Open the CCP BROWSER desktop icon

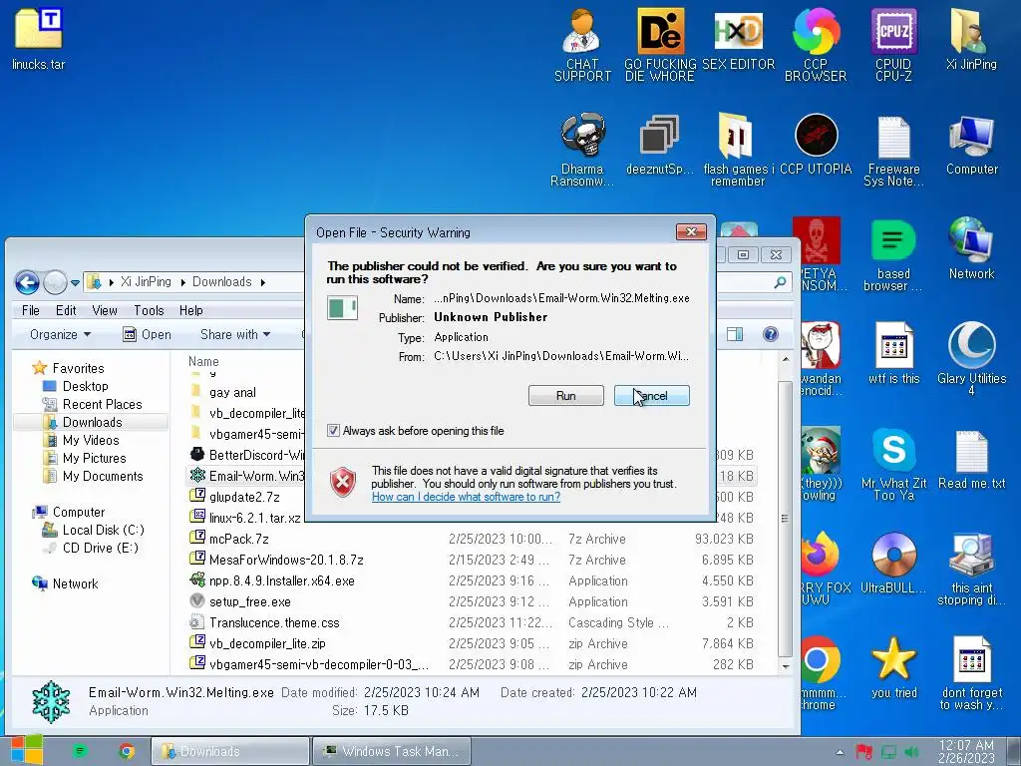[x=816, y=45]
